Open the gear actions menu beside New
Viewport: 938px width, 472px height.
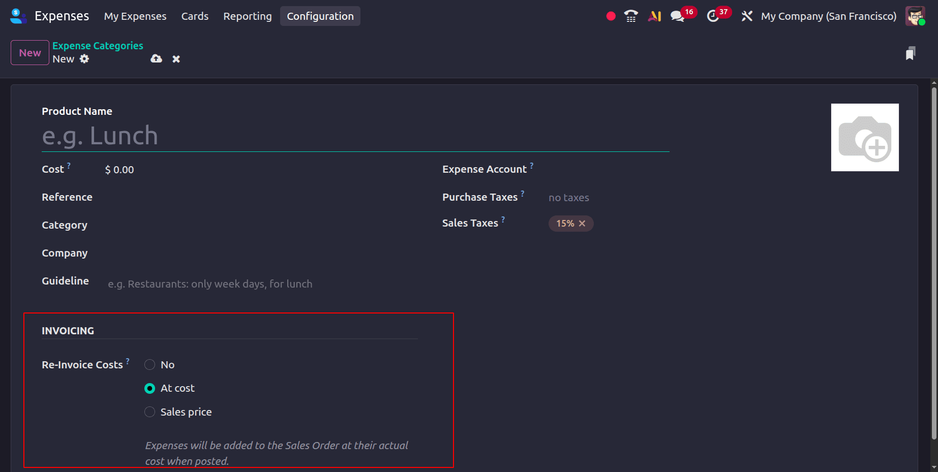pyautogui.click(x=84, y=59)
